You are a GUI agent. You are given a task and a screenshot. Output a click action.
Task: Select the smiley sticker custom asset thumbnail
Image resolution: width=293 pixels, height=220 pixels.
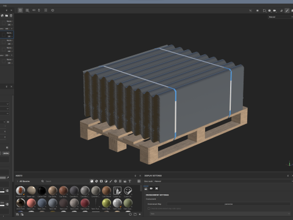(128, 191)
